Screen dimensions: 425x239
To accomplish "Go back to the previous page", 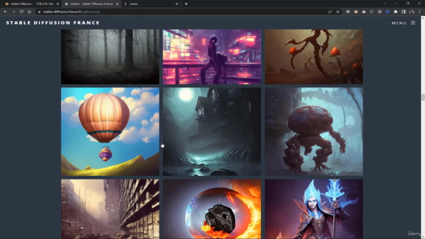I will 5,12.
